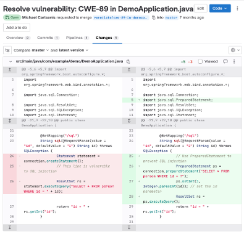Expand lines upward on right diff top
Image resolution: width=244 pixels, height=233 pixels.
(129, 70)
